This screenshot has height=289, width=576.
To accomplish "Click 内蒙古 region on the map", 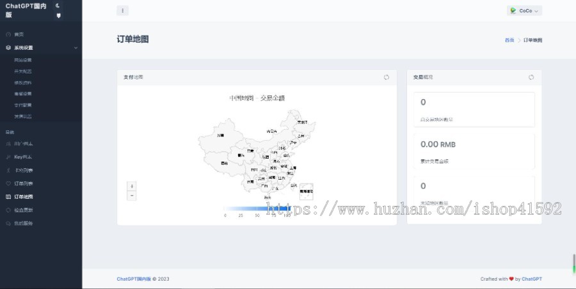I will 271,131.
